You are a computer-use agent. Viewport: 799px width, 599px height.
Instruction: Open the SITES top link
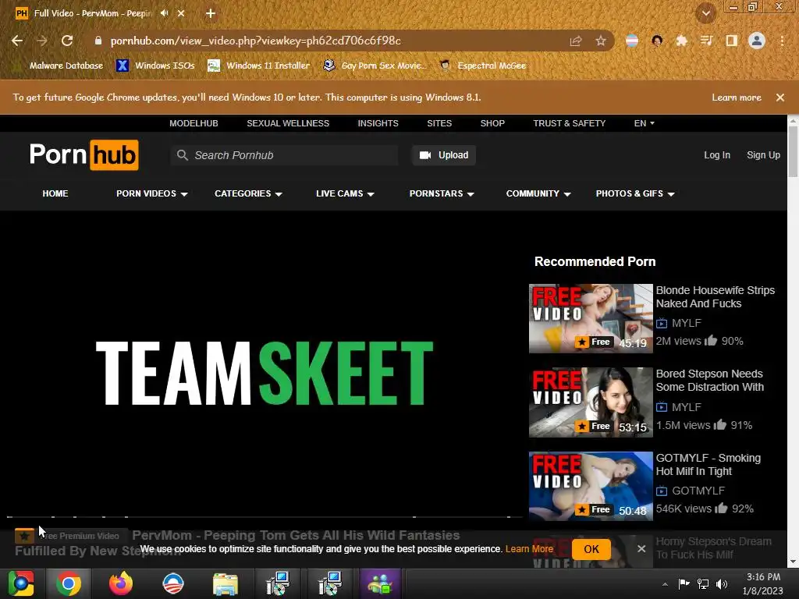point(439,123)
